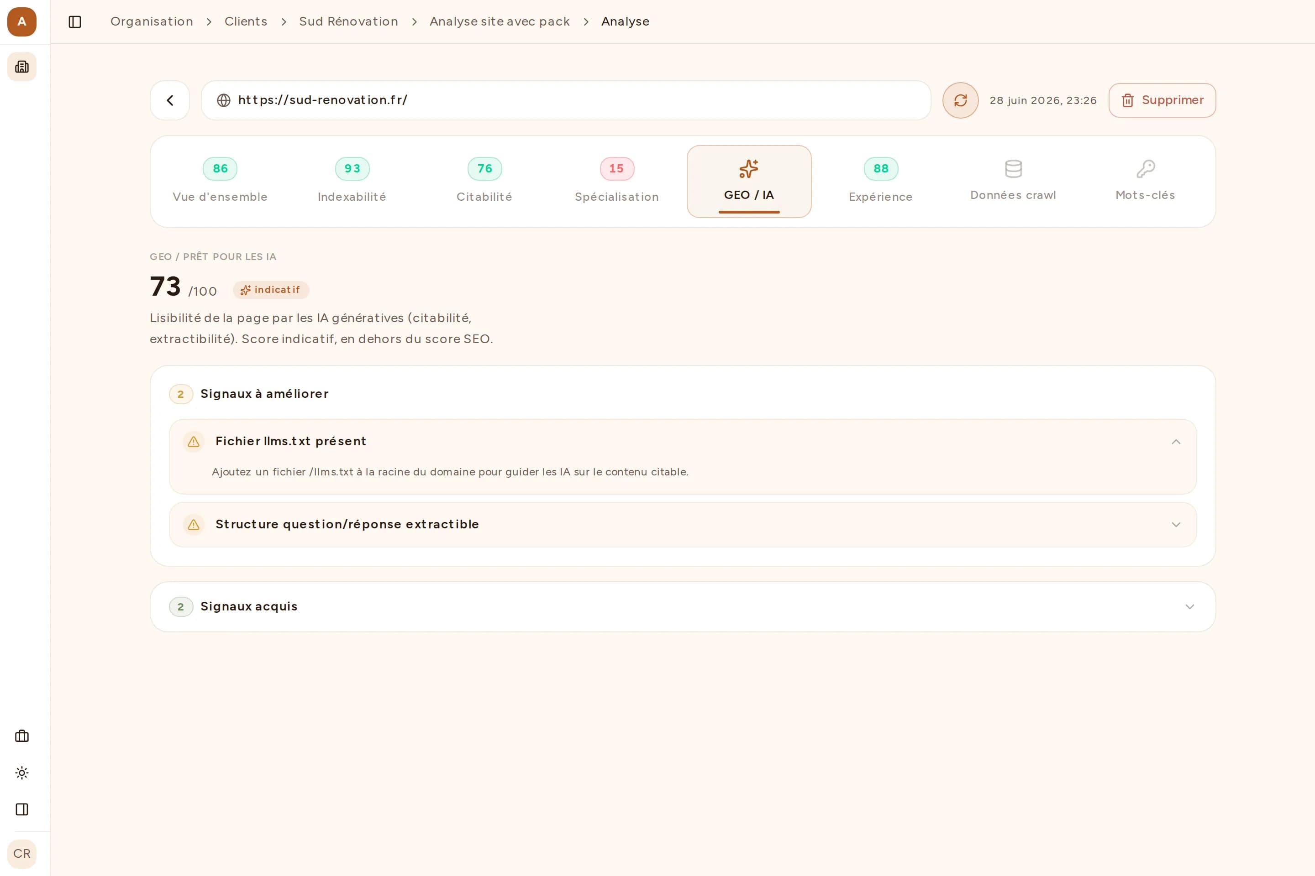
Task: Click the 88 score badge
Action: coord(881,169)
